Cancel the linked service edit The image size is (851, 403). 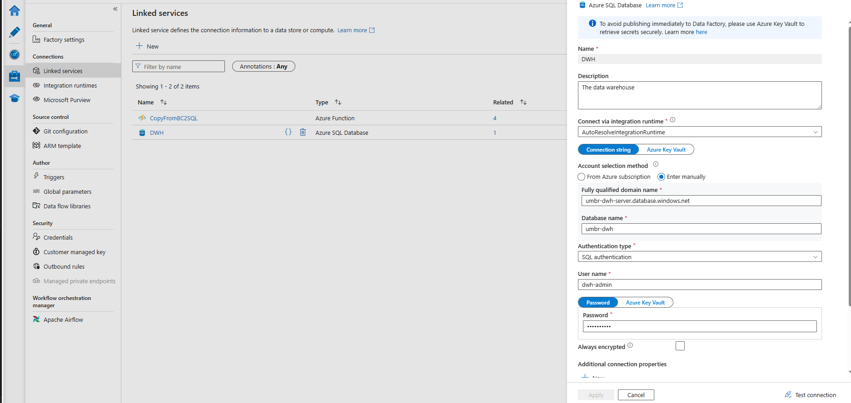tap(636, 395)
